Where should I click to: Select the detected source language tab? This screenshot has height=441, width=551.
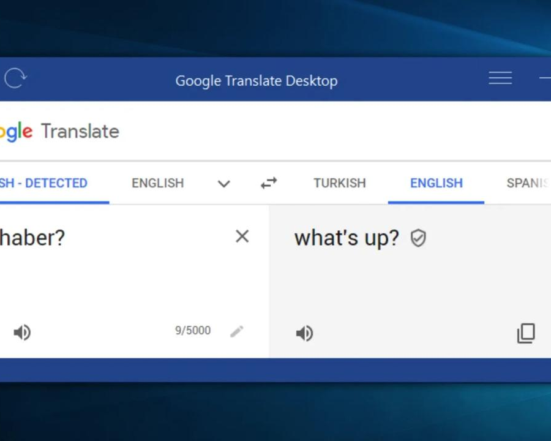(54, 183)
